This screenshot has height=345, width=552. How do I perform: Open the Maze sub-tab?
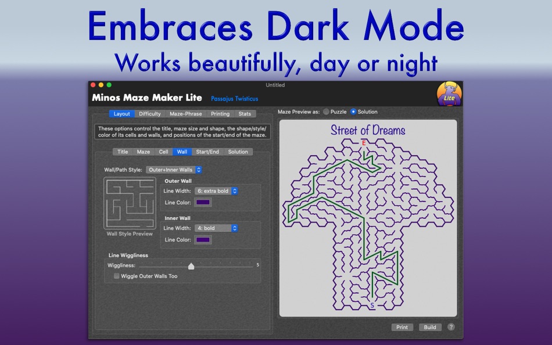tap(144, 152)
